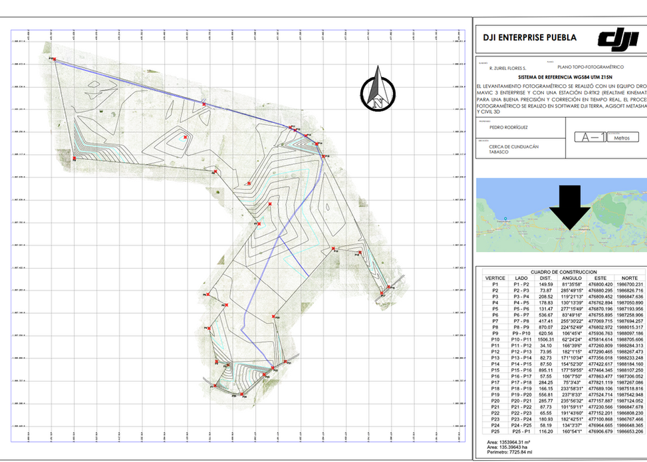Click the distance value 556.81

coord(545,394)
